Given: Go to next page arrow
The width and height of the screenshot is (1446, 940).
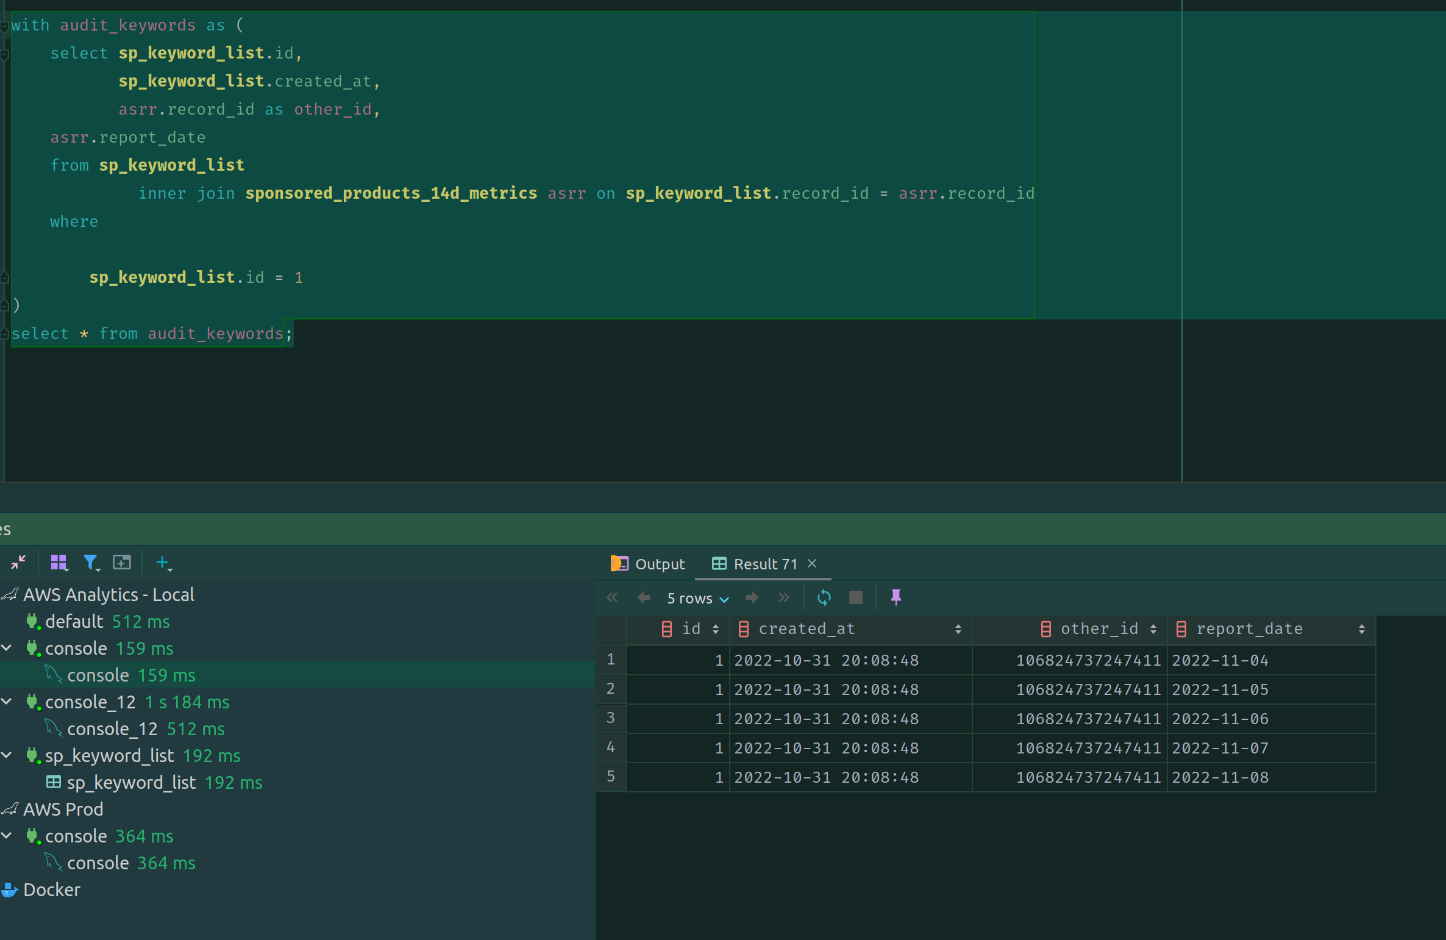Looking at the screenshot, I should (x=752, y=597).
